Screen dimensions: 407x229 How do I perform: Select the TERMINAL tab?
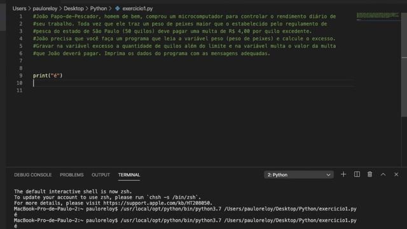[x=129, y=175]
